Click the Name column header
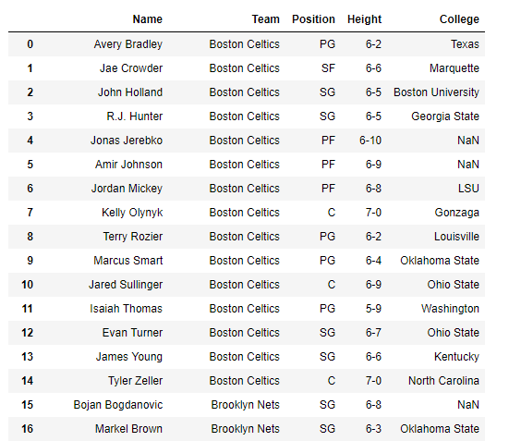 point(148,19)
